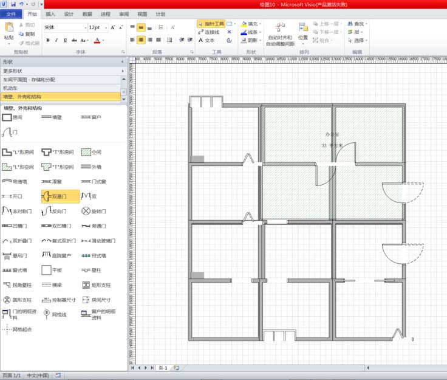The width and height of the screenshot is (447, 380).
Task: Choose the 滑窗 sliding window shape
Action: click(x=52, y=181)
